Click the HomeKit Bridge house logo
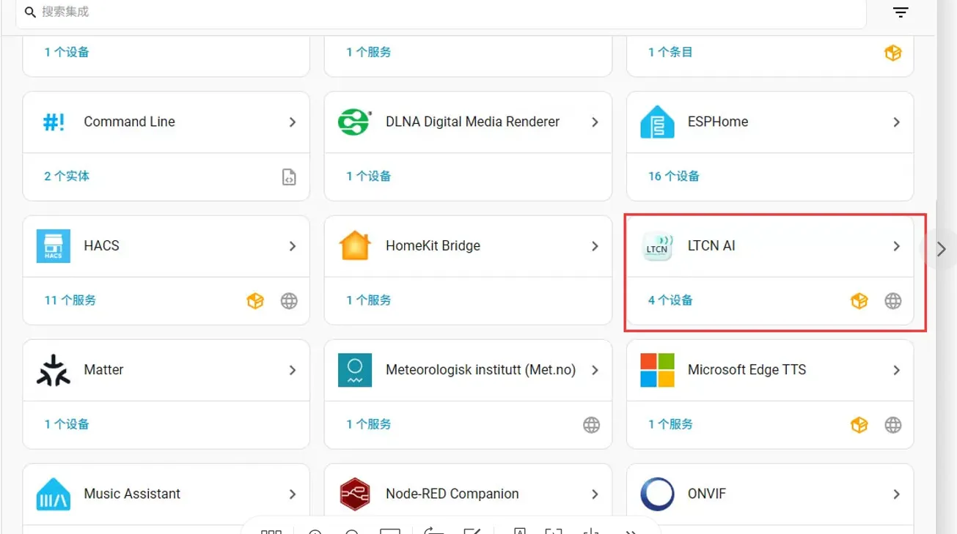This screenshot has height=534, width=957. pos(355,246)
